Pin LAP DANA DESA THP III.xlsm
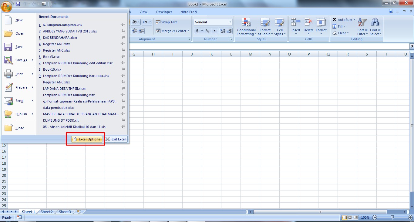Viewport: 414px width, 222px height. pyautogui.click(x=123, y=89)
